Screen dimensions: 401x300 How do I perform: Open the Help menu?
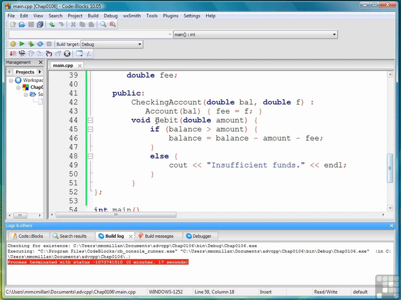211,16
